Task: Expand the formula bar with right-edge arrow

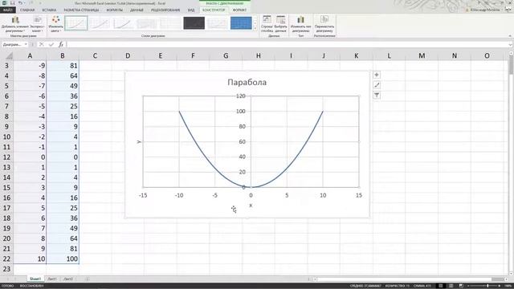Action: [x=511, y=45]
